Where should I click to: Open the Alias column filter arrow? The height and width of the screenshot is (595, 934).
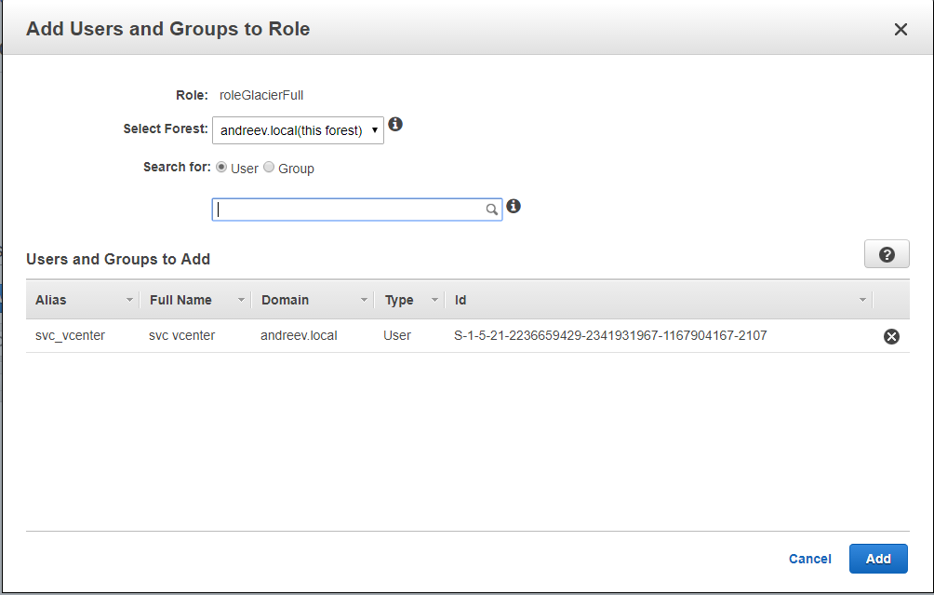click(x=129, y=300)
